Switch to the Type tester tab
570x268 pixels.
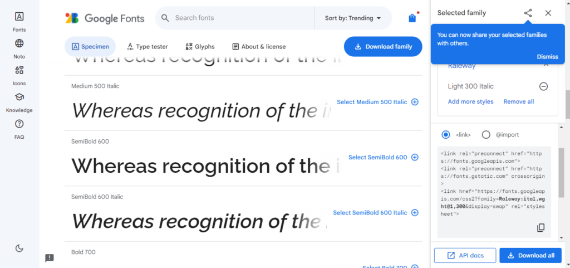click(147, 47)
